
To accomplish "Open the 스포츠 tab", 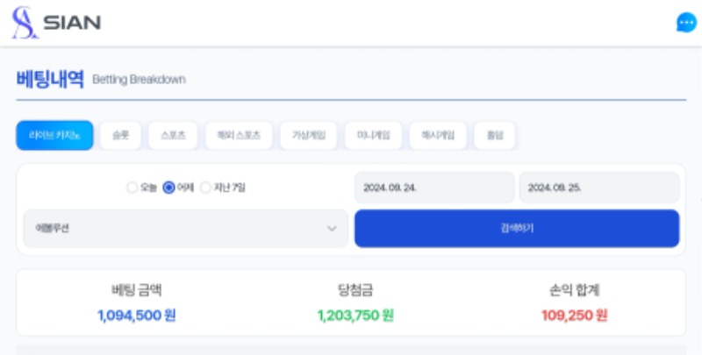I will (173, 136).
